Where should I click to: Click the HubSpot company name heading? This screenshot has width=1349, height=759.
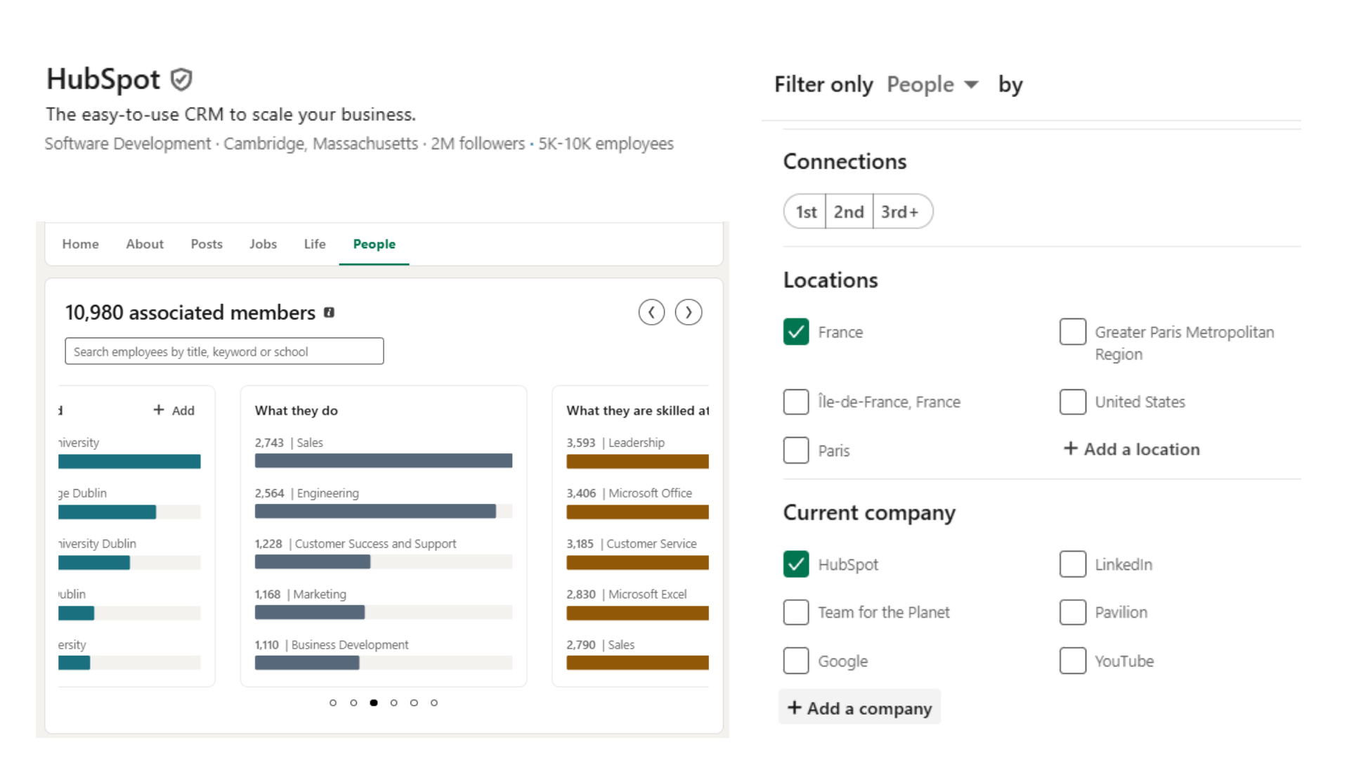[x=103, y=79]
